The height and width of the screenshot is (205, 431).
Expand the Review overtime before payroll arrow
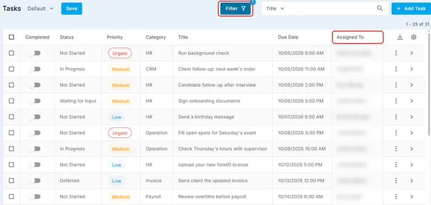point(412,197)
